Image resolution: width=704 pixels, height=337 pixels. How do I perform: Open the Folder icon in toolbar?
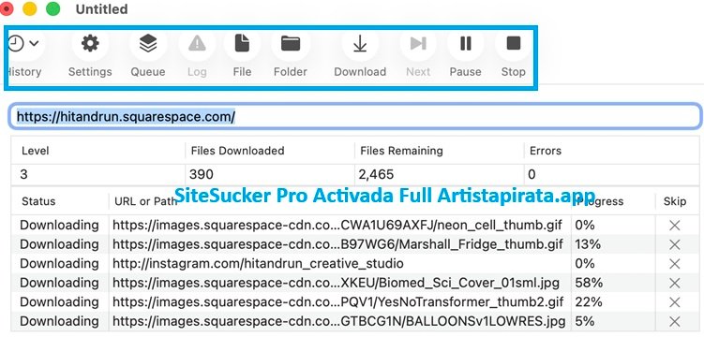pos(291,43)
